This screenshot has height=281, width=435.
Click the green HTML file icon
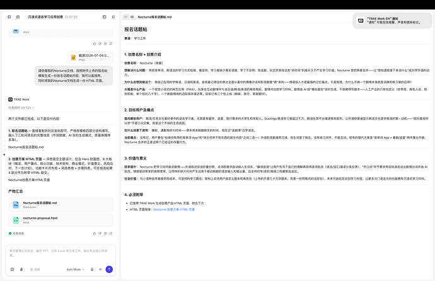(16, 220)
